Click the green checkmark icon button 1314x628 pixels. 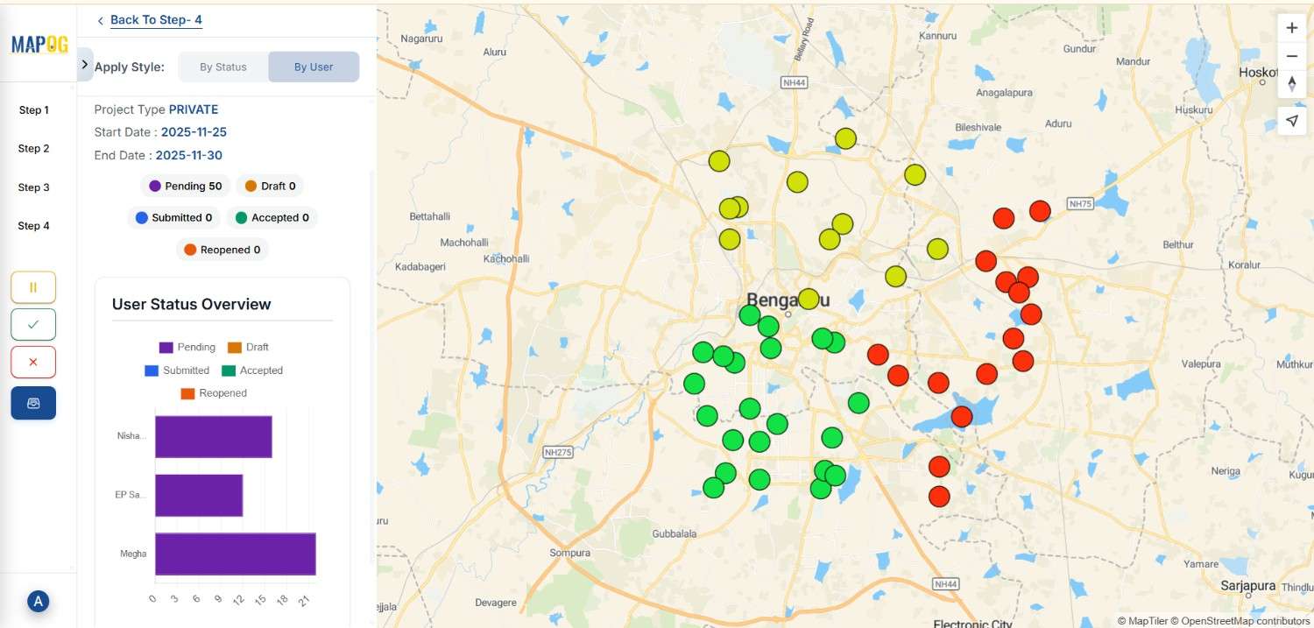pos(33,324)
